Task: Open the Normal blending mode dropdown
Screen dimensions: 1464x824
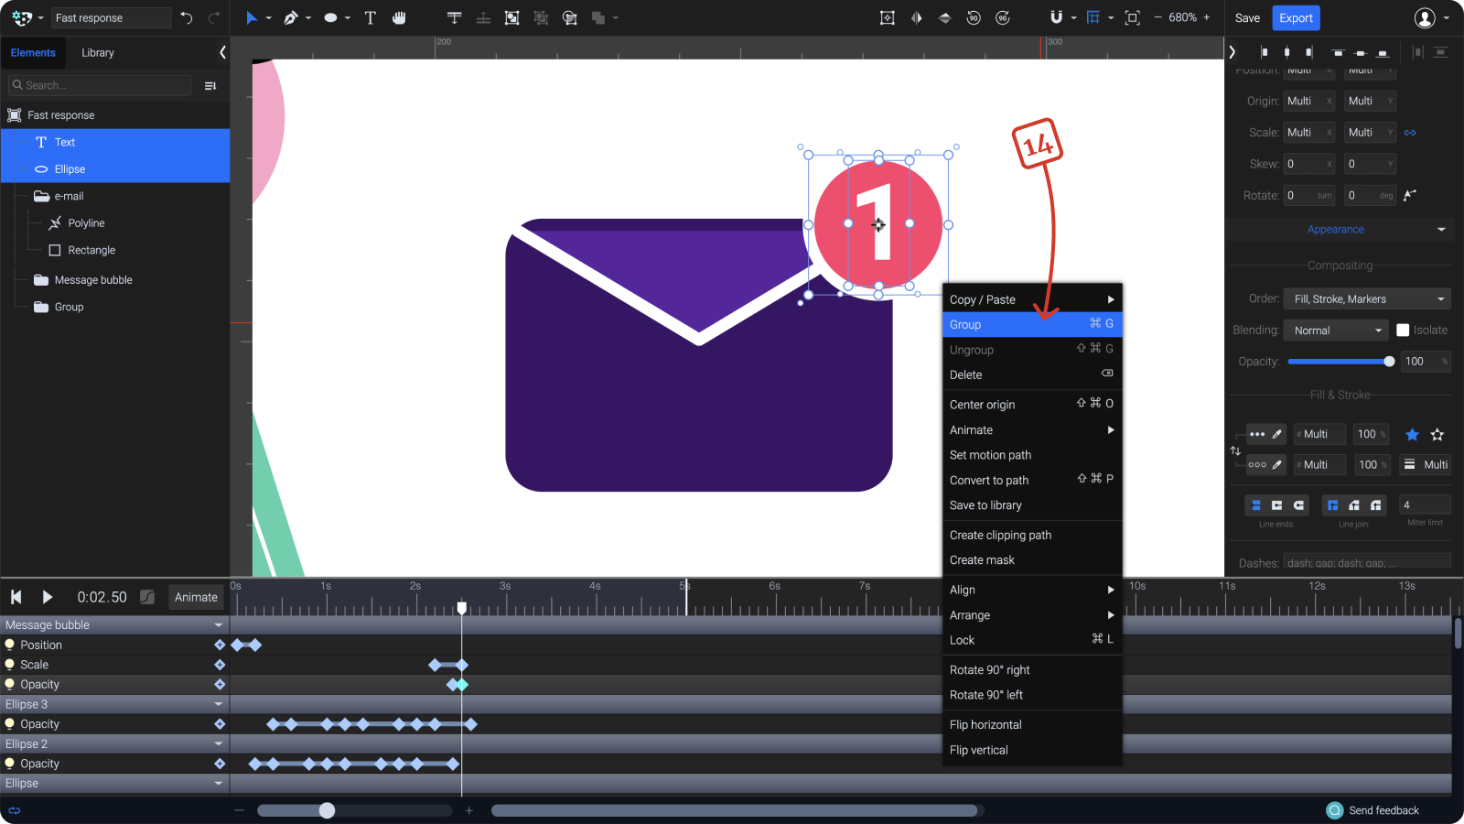Action: (x=1335, y=330)
